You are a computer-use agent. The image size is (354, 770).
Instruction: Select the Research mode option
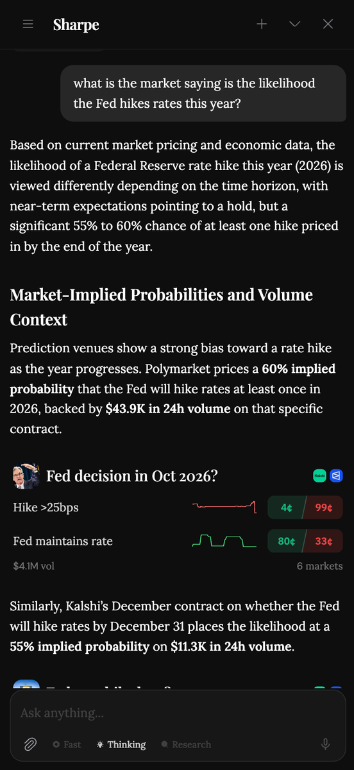point(186,744)
